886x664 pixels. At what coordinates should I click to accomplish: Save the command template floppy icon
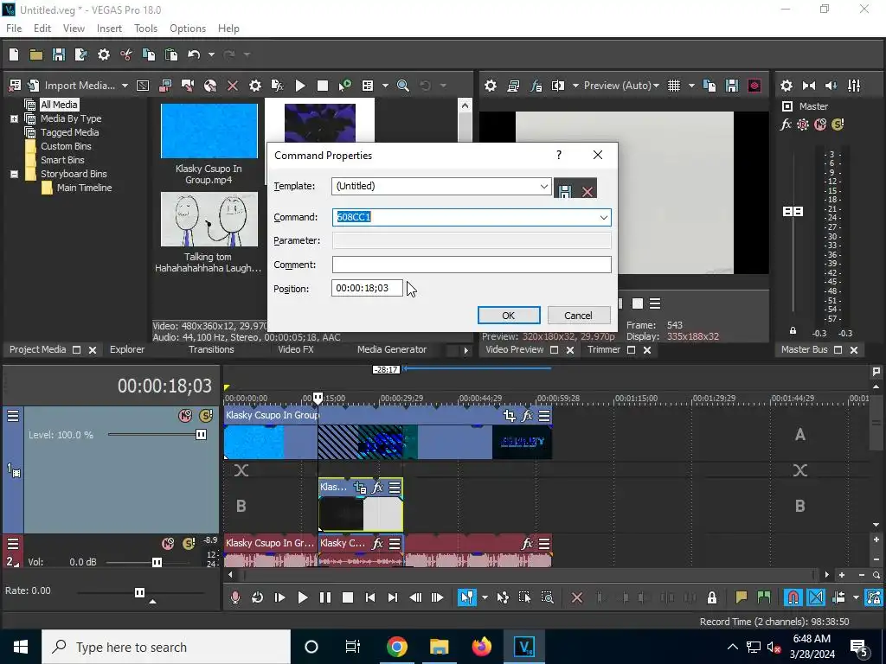click(564, 191)
